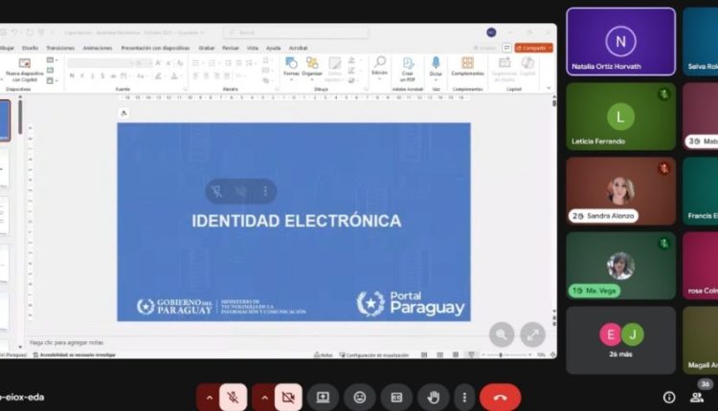This screenshot has height=411, width=718.
Task: Click the present screen button
Action: click(x=324, y=397)
